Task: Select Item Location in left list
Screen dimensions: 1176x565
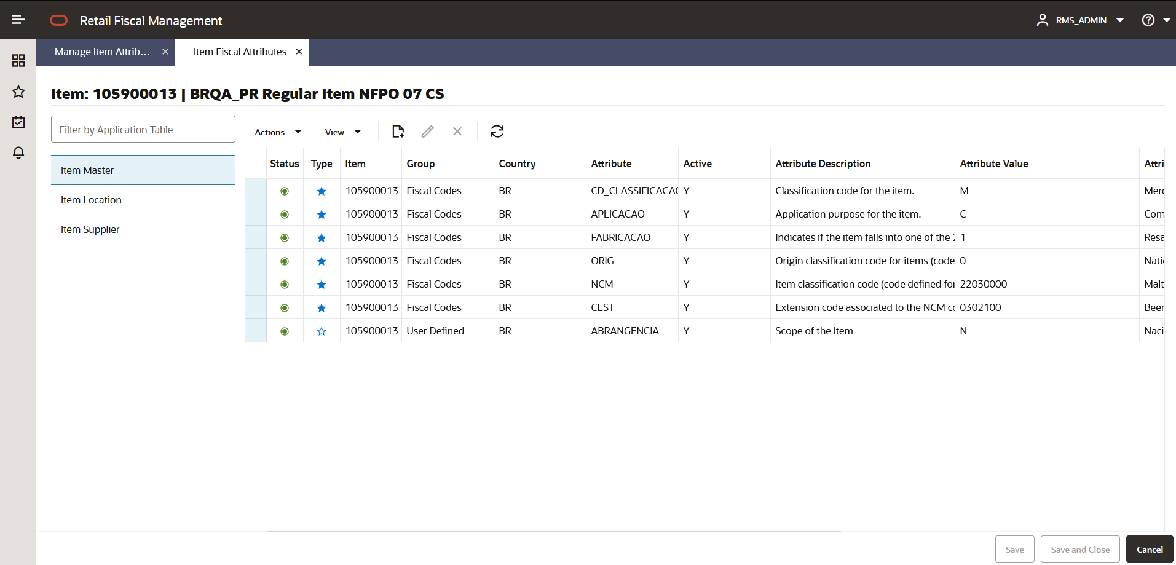Action: click(91, 200)
